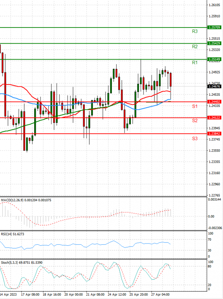Screen dimensions: 223x299
Task: Select the 1.24402 red price tag
Action: pyautogui.click(x=214, y=102)
